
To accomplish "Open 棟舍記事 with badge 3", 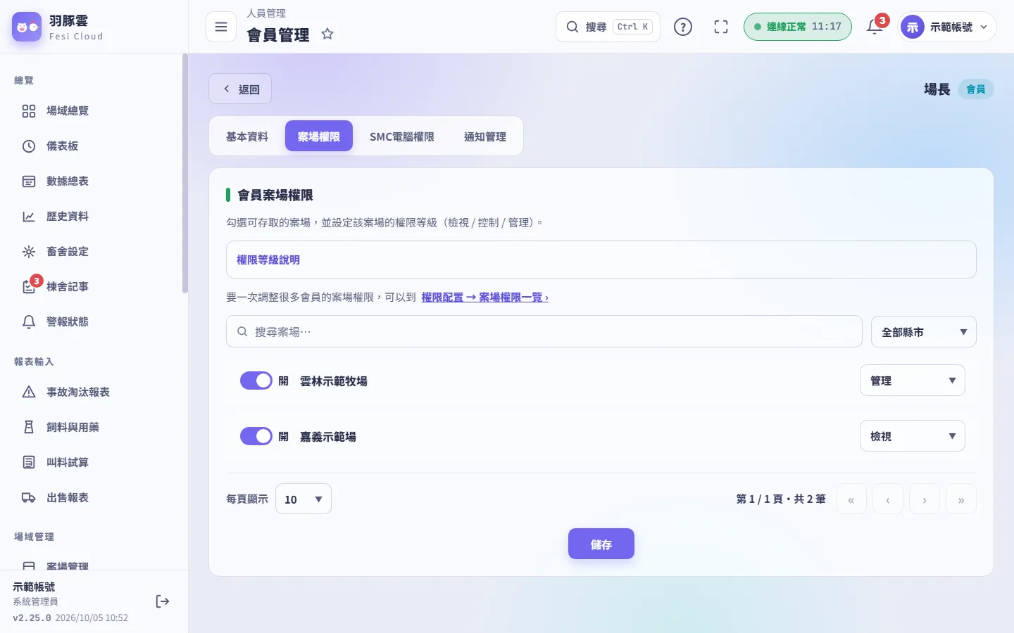I will (x=94, y=286).
